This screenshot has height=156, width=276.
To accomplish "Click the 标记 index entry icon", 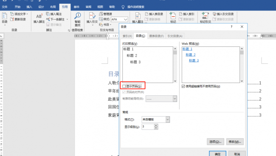I will coord(173,16).
